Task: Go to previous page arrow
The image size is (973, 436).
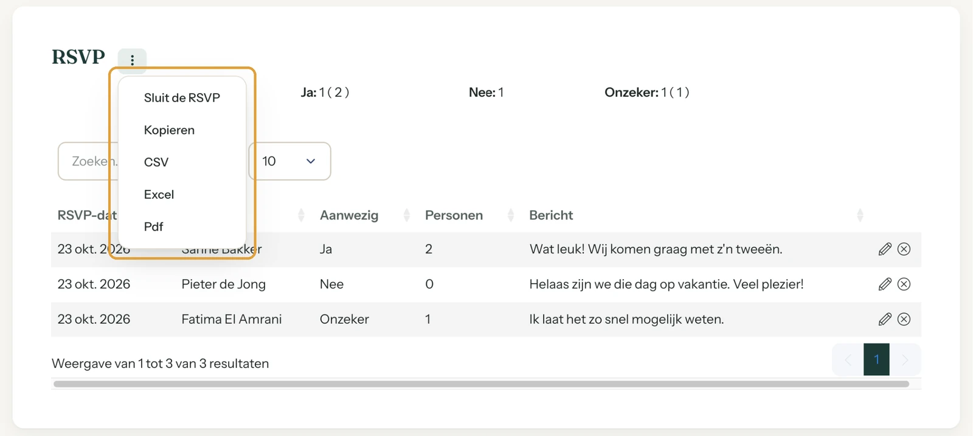Action: [x=848, y=359]
